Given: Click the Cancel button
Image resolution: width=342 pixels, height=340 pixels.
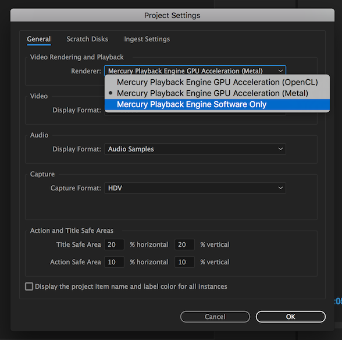Looking at the screenshot, I should click(x=215, y=317).
